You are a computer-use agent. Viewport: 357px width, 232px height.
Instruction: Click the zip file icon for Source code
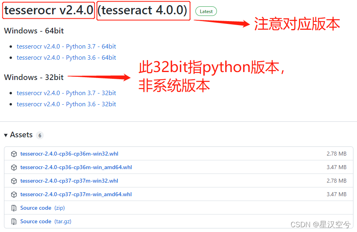tap(14, 208)
